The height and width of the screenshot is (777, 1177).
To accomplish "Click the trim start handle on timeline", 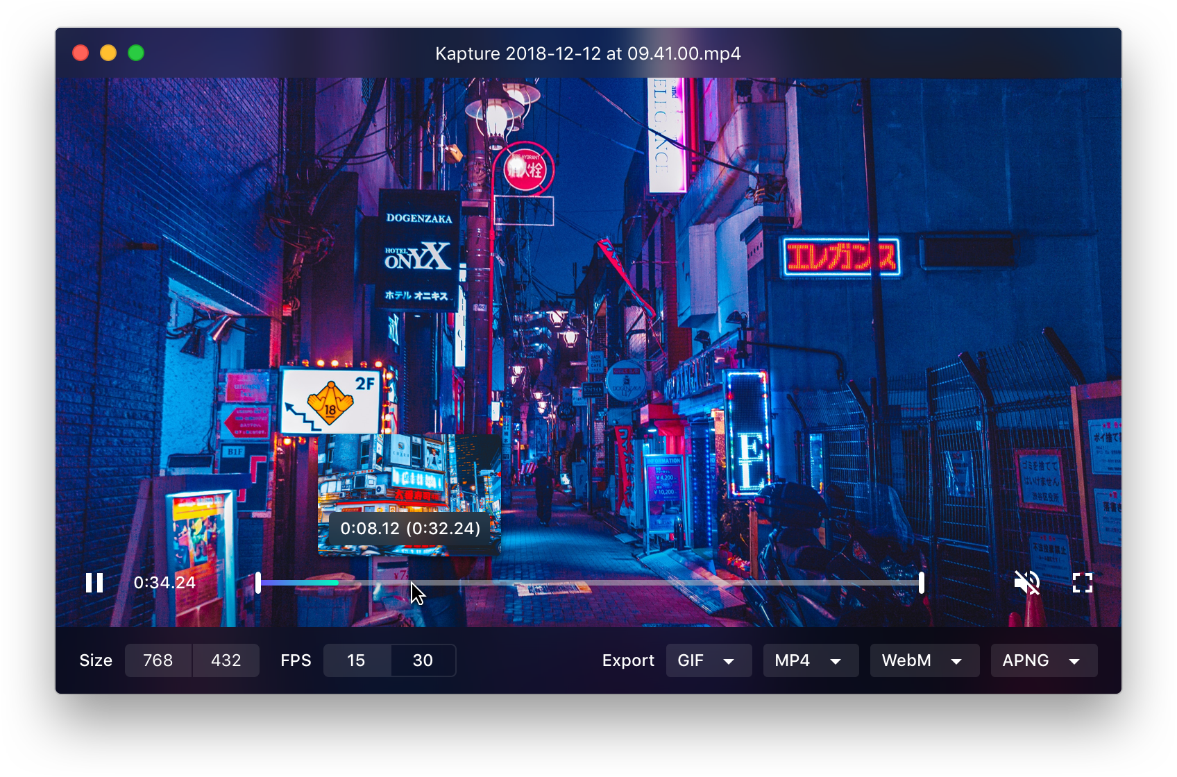I will coord(258,583).
